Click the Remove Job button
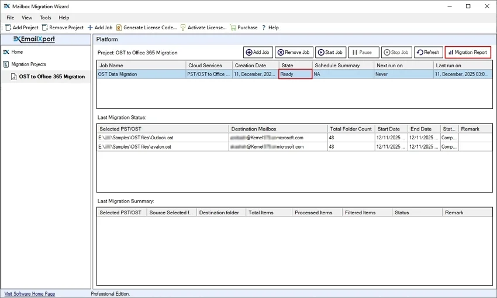 point(294,52)
